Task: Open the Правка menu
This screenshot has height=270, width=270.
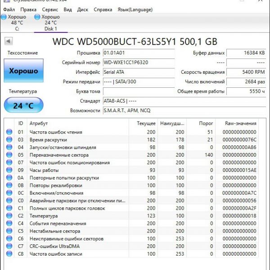Action: pos(28,9)
